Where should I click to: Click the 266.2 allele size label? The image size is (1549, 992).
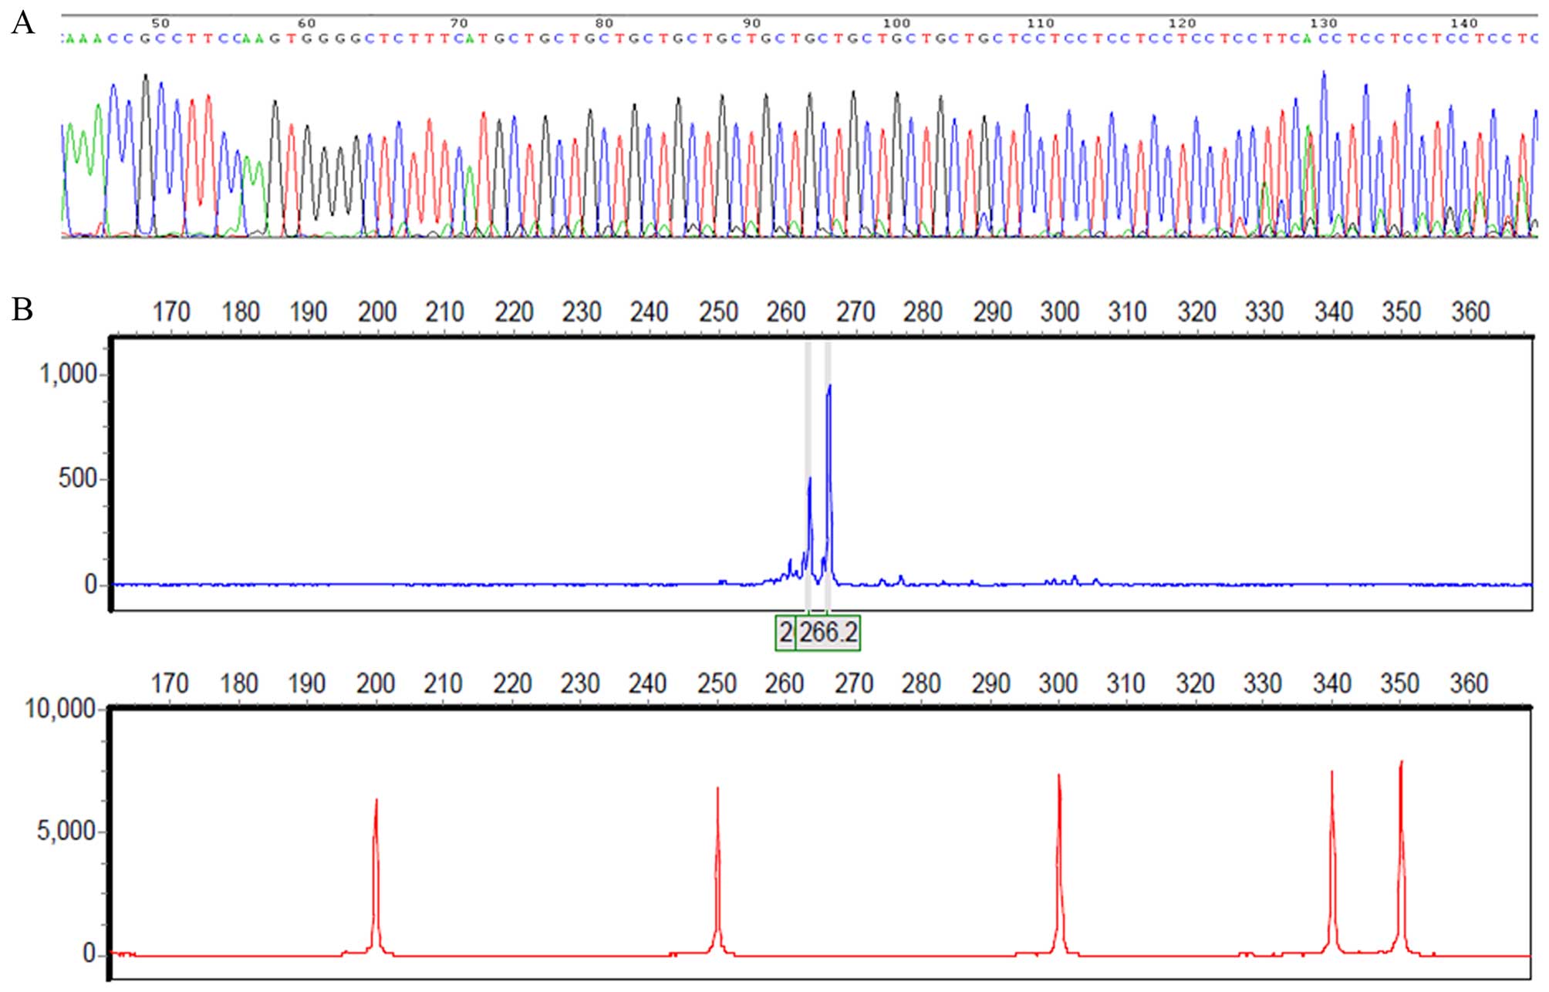click(x=828, y=633)
